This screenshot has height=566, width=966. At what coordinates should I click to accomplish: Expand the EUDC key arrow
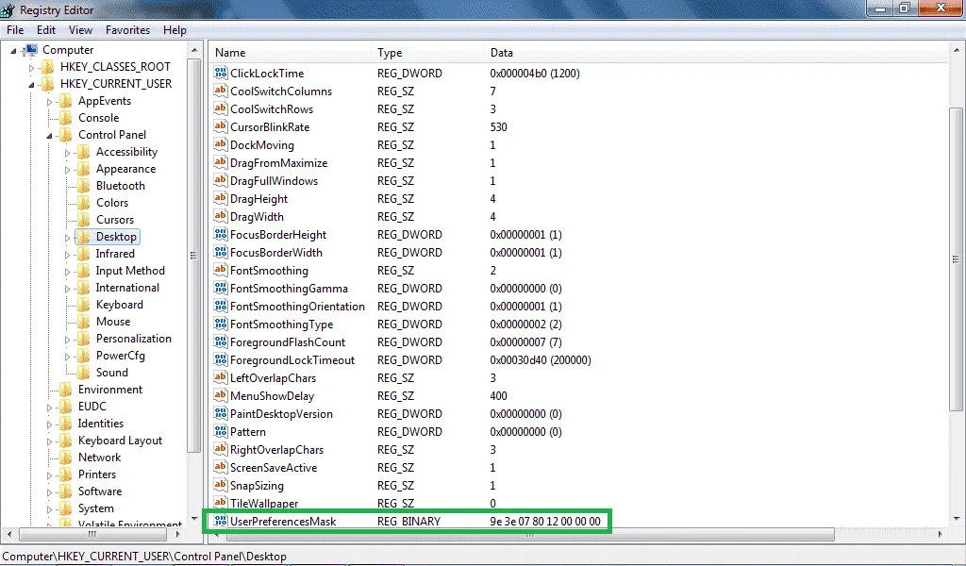49,408
